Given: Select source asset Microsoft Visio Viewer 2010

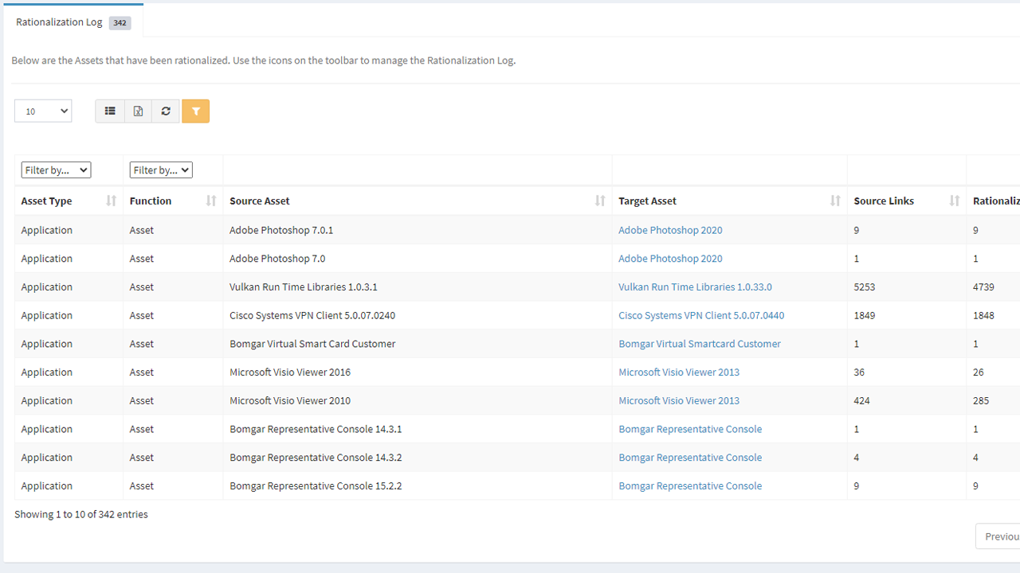Looking at the screenshot, I should [x=290, y=401].
